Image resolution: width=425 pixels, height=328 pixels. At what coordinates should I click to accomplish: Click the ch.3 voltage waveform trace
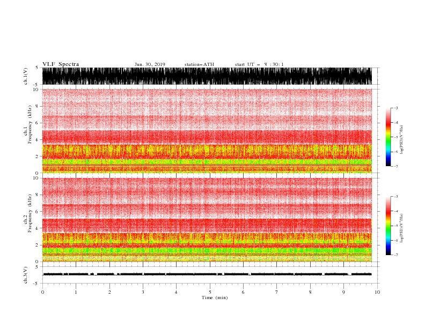tap(207, 274)
